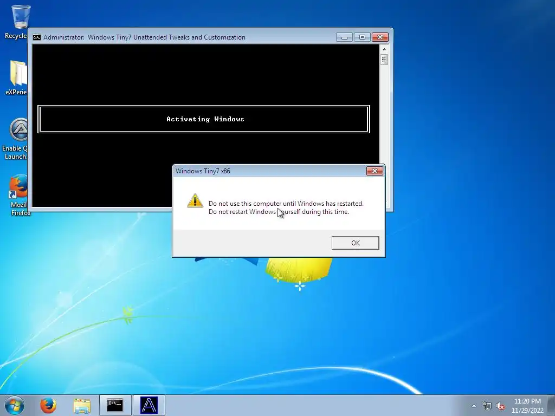The image size is (555, 416).
Task: Maximize the Administrator command prompt window
Action: point(362,37)
